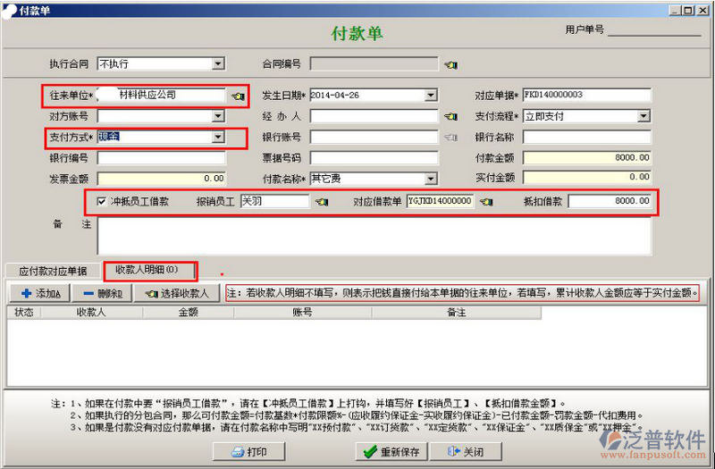Expand the 支付流程 dropdown
The height and width of the screenshot is (469, 715).
coord(643,116)
